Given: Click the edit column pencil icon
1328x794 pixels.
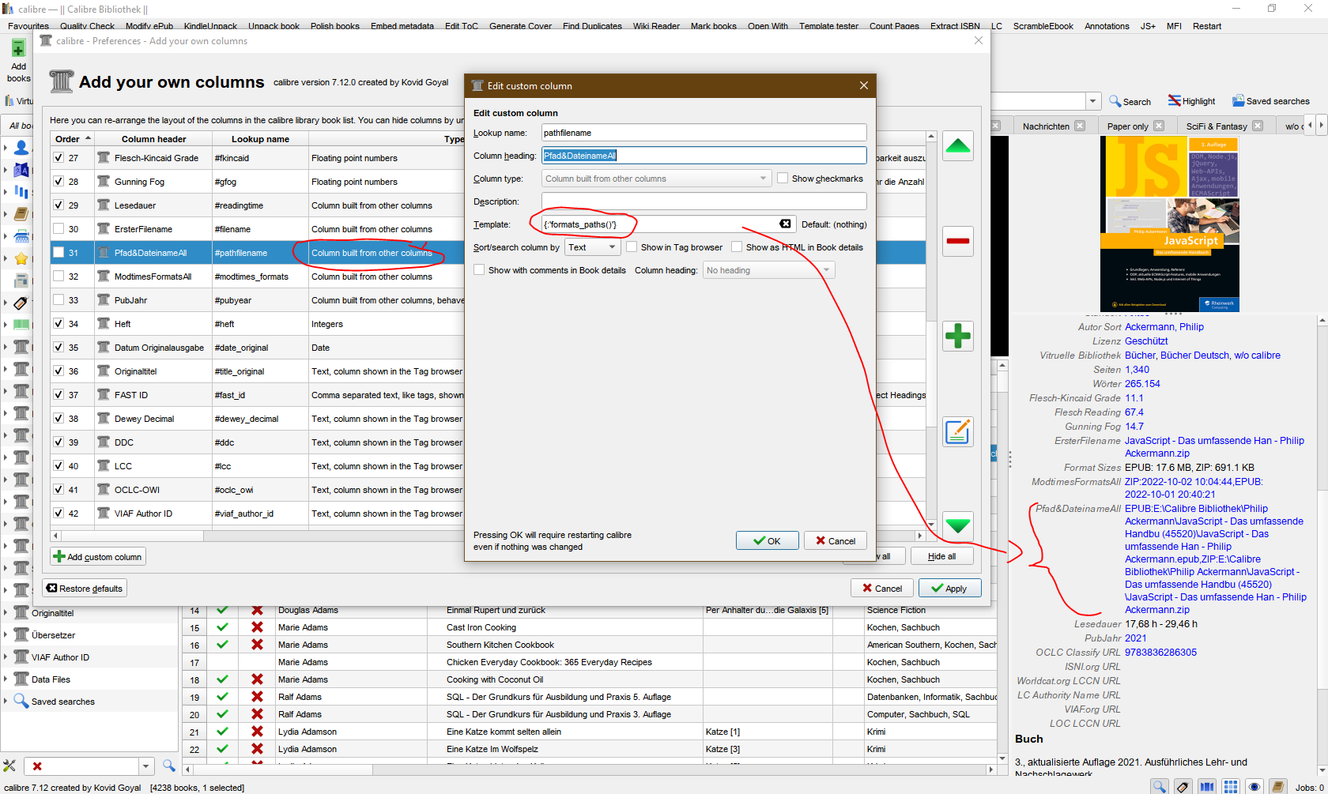Looking at the screenshot, I should pyautogui.click(x=957, y=432).
